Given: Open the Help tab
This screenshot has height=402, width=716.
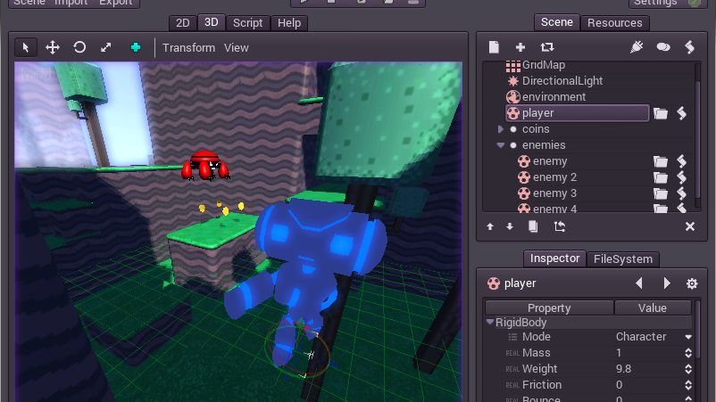Looking at the screenshot, I should coord(289,23).
